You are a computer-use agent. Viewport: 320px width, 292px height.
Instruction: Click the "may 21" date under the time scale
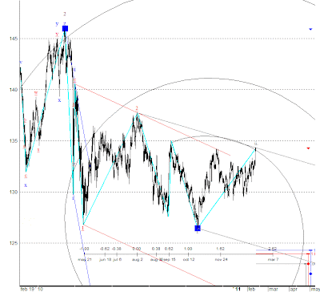point(85,259)
